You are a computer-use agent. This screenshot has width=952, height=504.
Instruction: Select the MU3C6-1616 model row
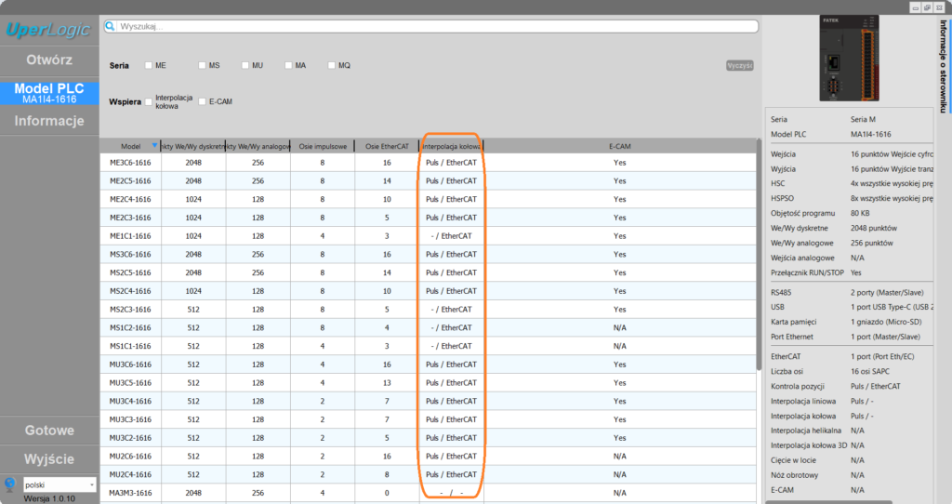[x=428, y=365]
